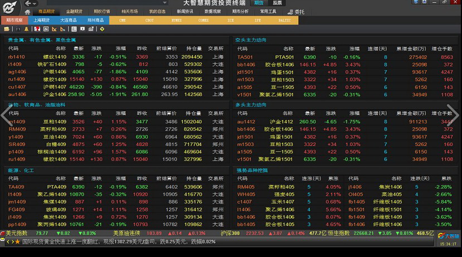Viewport: 462px width, 257px height.
Task: Click the previous news arrow in ticker bar
Action: 8,242
